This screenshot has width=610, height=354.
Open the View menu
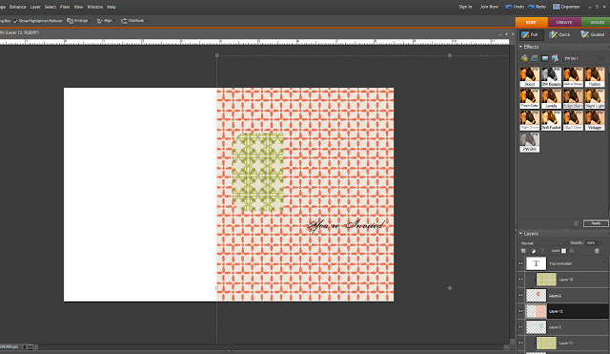pyautogui.click(x=78, y=7)
